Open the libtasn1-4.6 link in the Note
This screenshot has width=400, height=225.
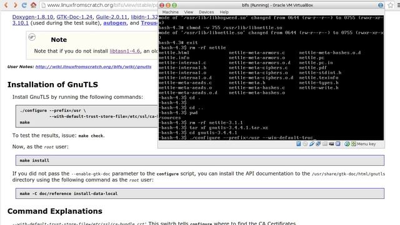[125, 51]
